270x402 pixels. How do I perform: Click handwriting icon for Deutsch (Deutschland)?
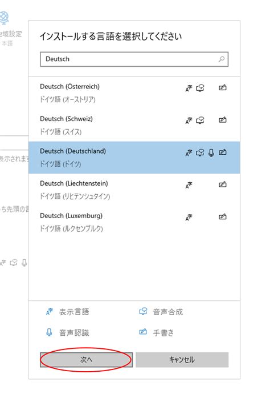pos(223,152)
